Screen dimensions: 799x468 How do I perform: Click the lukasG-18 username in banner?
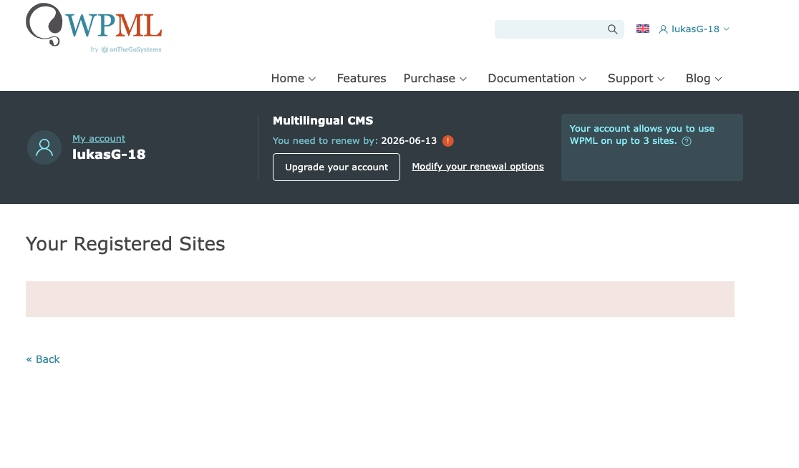click(109, 155)
